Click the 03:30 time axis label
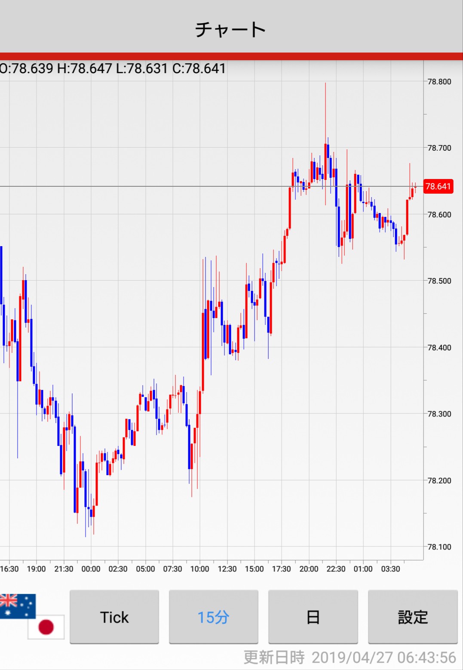Image resolution: width=463 pixels, height=670 pixels. pyautogui.click(x=390, y=569)
